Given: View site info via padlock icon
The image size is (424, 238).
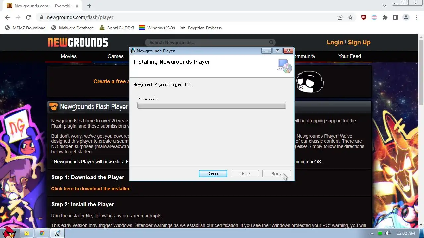Looking at the screenshot, I should [41, 17].
